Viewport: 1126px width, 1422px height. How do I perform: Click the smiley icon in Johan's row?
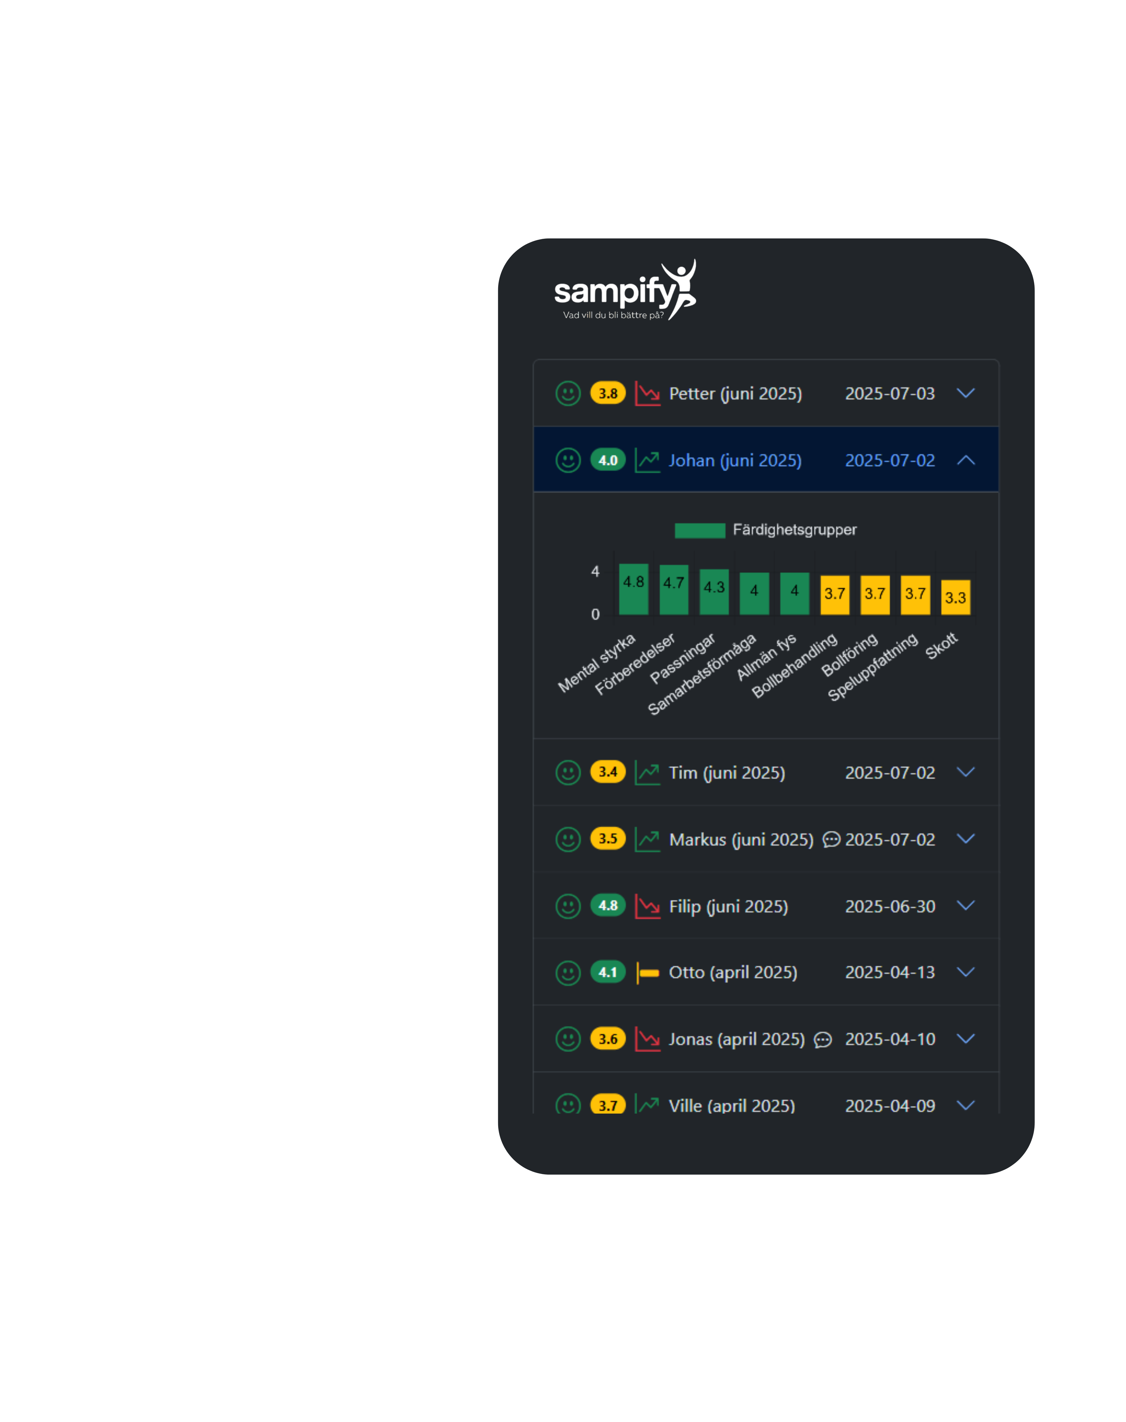point(568,460)
